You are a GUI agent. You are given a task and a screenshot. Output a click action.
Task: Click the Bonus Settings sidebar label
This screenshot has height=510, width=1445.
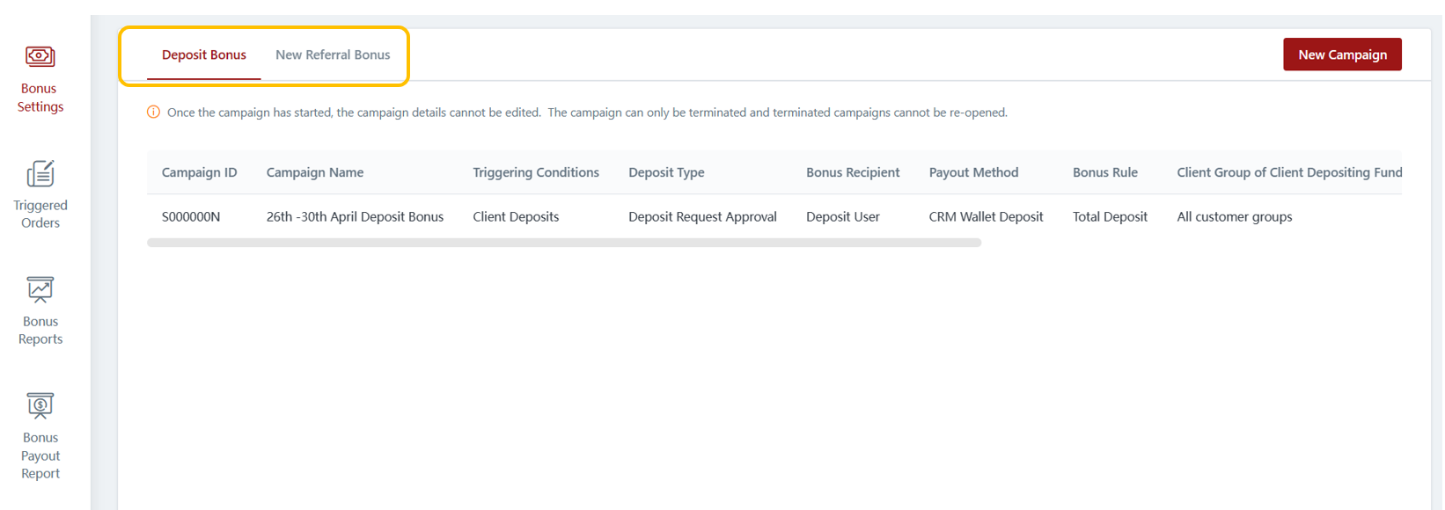click(40, 98)
